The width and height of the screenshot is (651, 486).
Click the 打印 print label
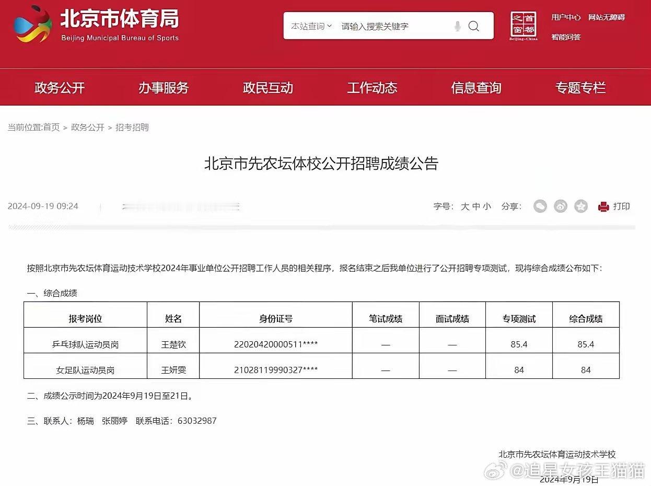(621, 206)
